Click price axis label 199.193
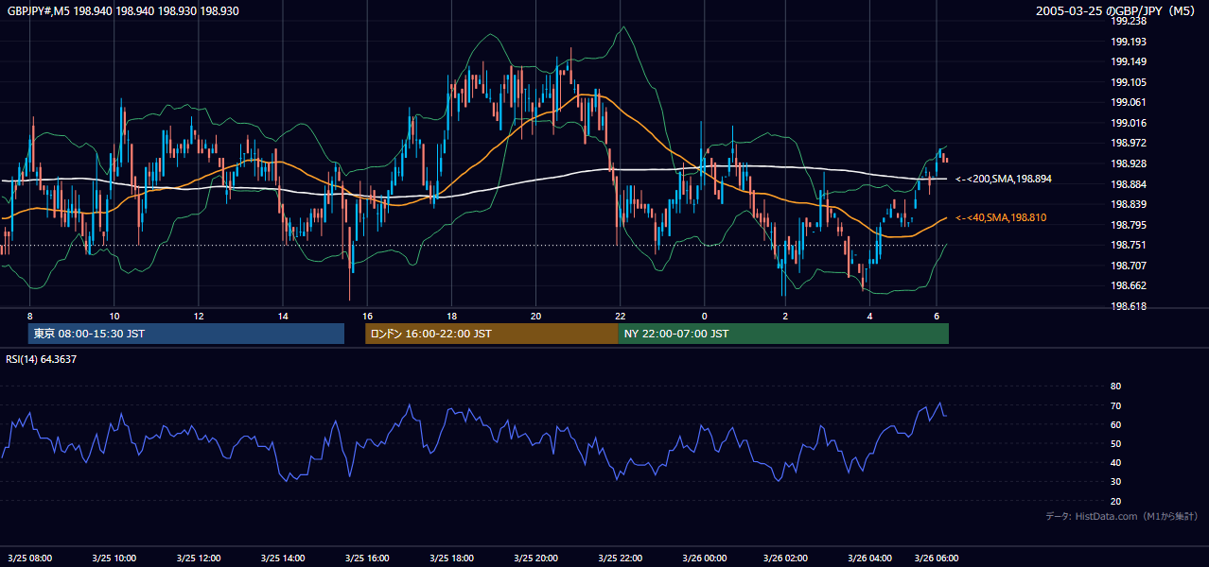 [x=1128, y=42]
